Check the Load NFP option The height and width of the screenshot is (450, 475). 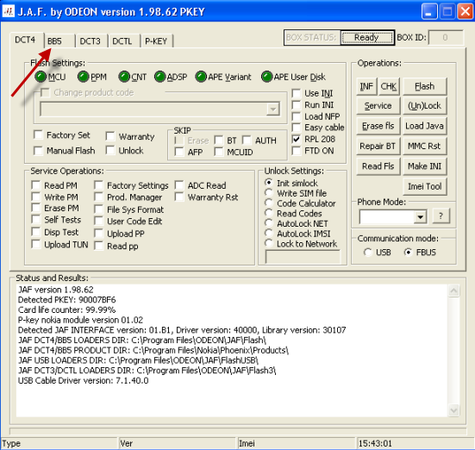click(297, 116)
